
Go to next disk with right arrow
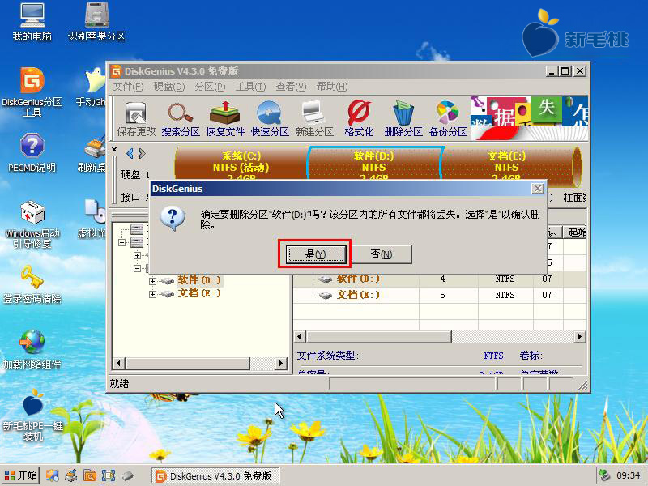pos(143,154)
